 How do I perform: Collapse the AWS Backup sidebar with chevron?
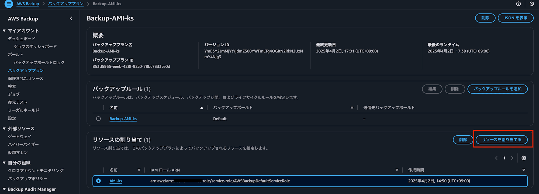tap(71, 19)
